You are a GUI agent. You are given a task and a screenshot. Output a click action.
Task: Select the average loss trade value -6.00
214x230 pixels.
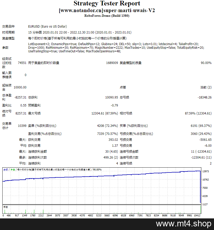point(208,146)
